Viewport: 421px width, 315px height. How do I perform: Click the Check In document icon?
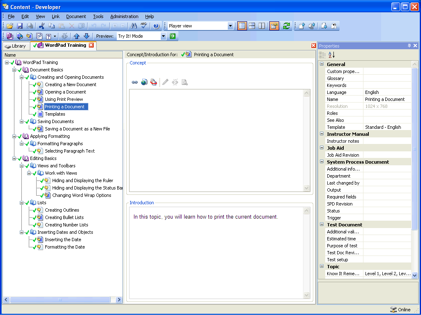(302, 26)
